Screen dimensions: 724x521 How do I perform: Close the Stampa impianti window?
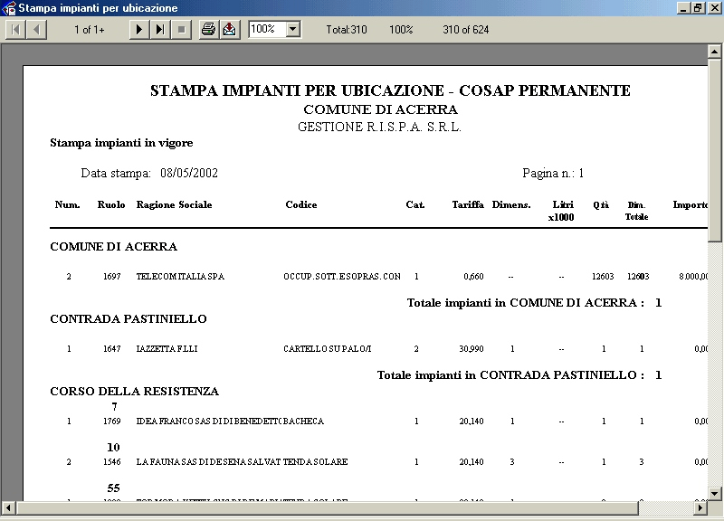click(x=714, y=8)
